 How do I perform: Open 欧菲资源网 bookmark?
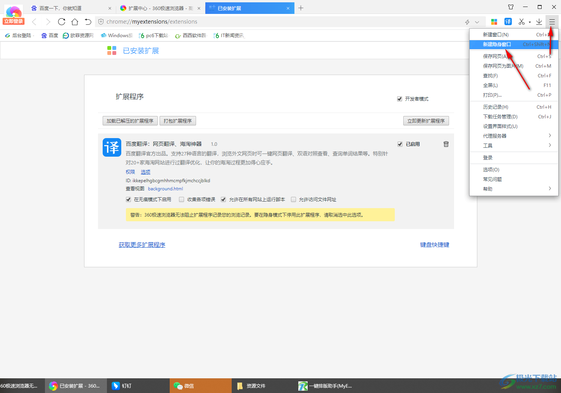pos(78,36)
